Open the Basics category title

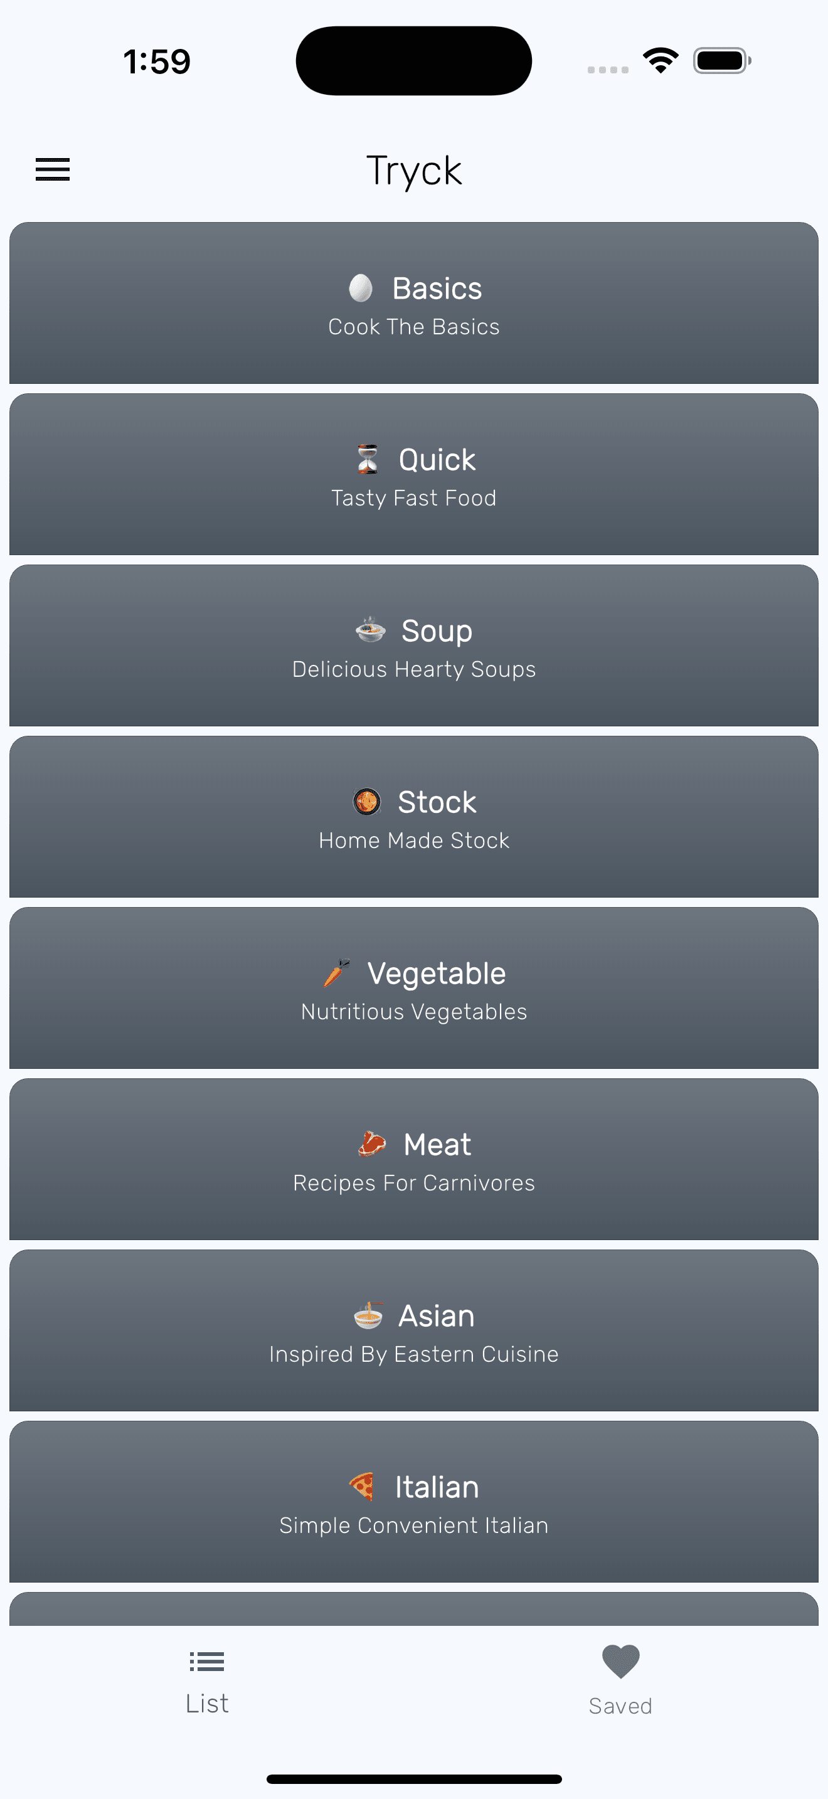tap(437, 289)
